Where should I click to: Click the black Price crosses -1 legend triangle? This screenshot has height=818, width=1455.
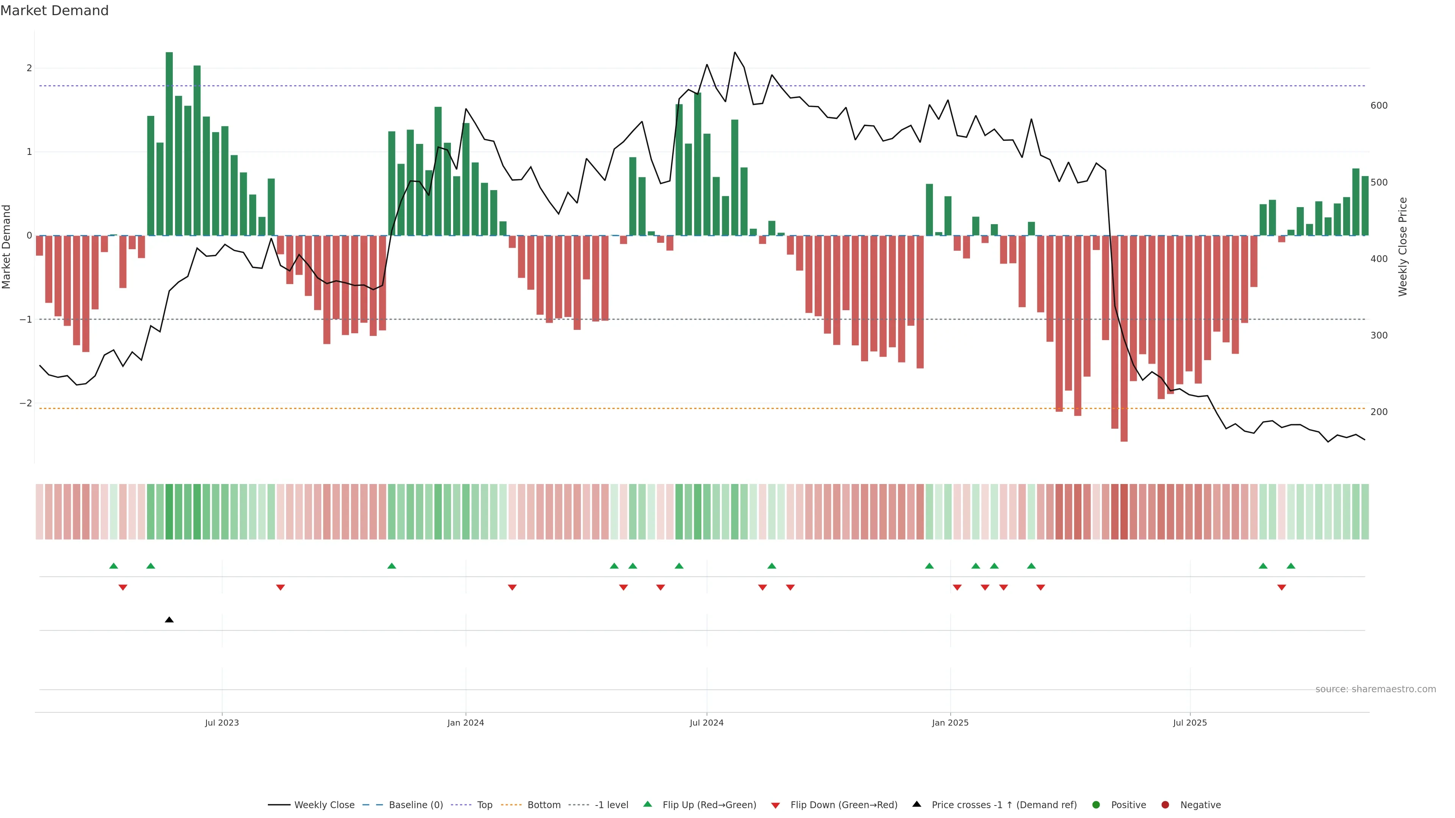click(x=917, y=804)
